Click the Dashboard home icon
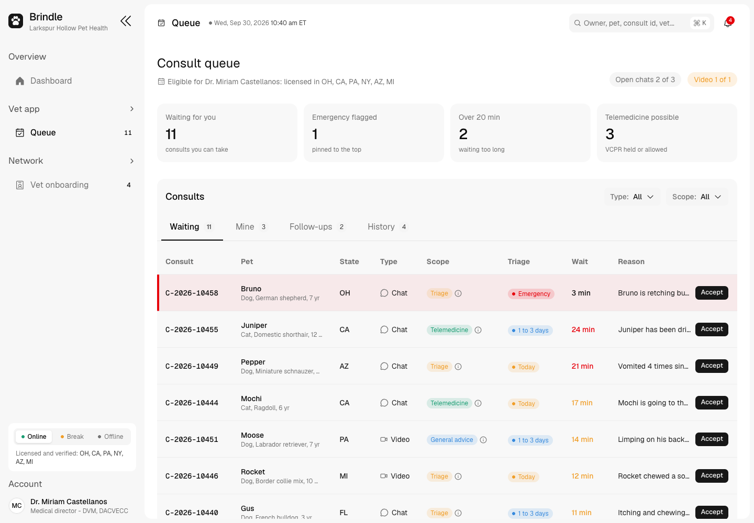This screenshot has width=754, height=523. 20,81
